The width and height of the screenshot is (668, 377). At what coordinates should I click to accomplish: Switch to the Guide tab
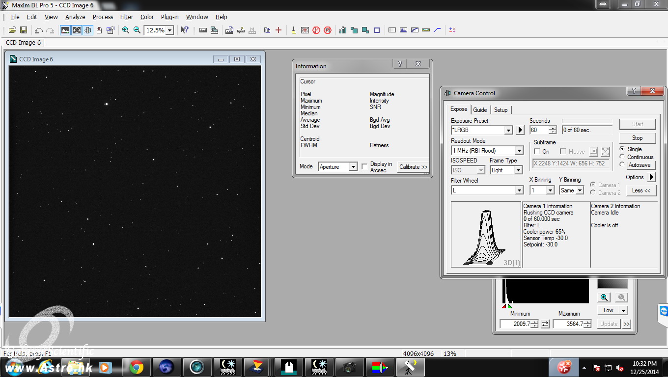coord(480,110)
